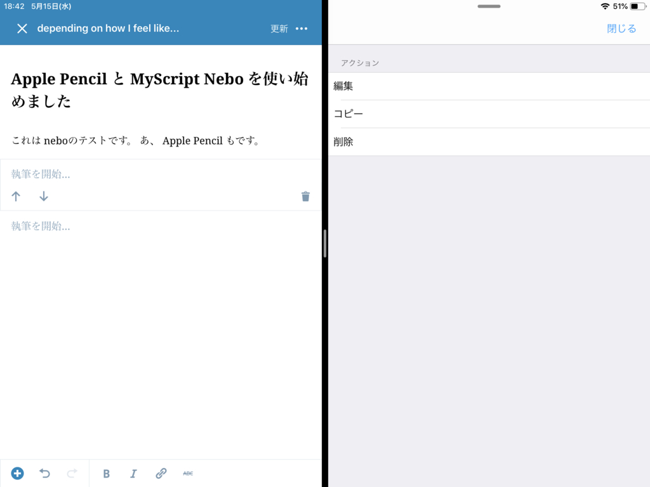
Task: Insert a link with chain icon
Action: click(161, 473)
